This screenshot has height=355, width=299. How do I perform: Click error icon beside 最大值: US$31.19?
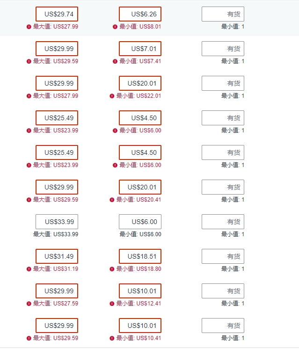click(29, 269)
